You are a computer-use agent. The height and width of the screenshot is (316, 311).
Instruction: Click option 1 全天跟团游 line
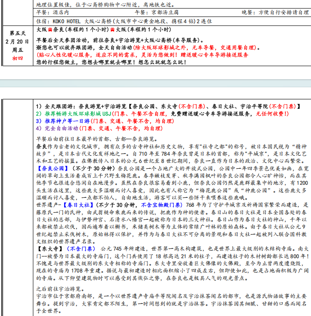[166, 107]
